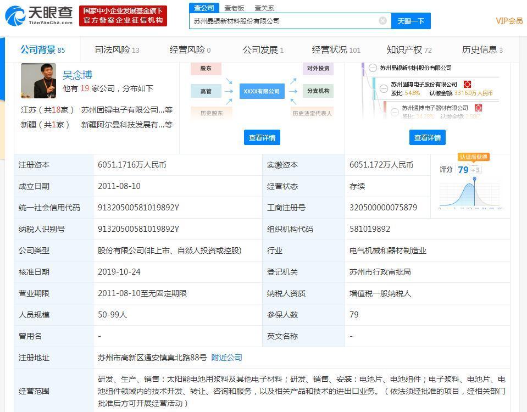Screen dimensions: 527x412
Task: Switch to the 查老板 search tab
Action: click(234, 8)
